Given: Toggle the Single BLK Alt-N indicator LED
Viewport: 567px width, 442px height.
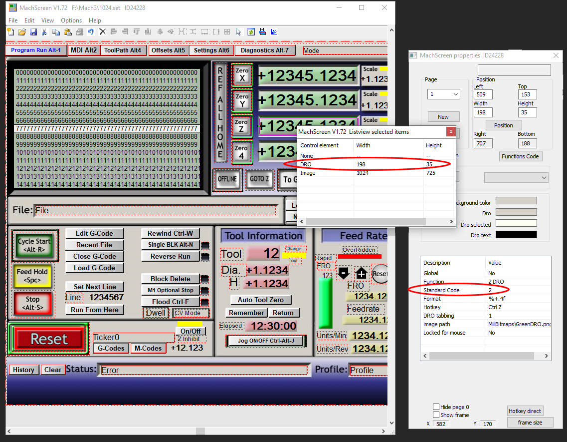Looking at the screenshot, I should [205, 246].
